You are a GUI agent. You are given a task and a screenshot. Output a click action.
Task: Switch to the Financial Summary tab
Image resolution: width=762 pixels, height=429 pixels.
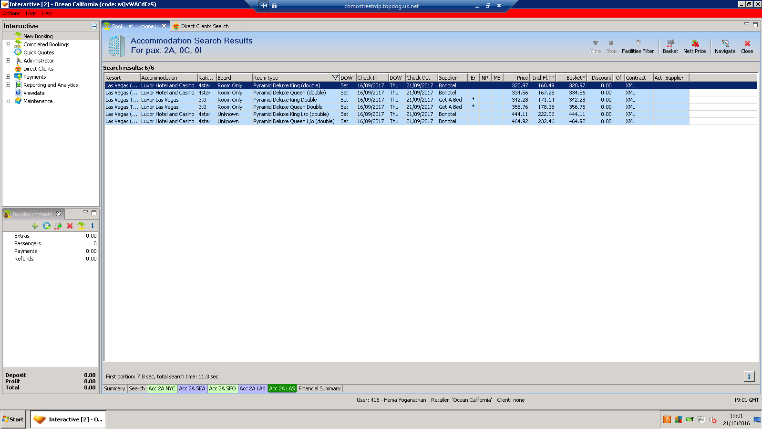[x=319, y=388]
